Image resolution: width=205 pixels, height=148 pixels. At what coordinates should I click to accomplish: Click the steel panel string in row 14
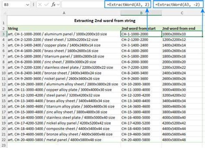point(64,95)
